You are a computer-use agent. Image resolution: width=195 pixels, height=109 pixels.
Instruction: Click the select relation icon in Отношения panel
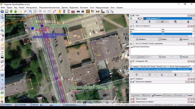point(188,75)
